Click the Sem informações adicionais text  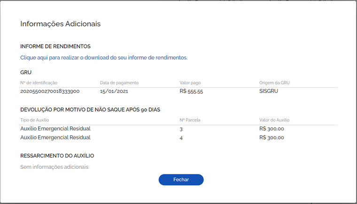(54, 167)
